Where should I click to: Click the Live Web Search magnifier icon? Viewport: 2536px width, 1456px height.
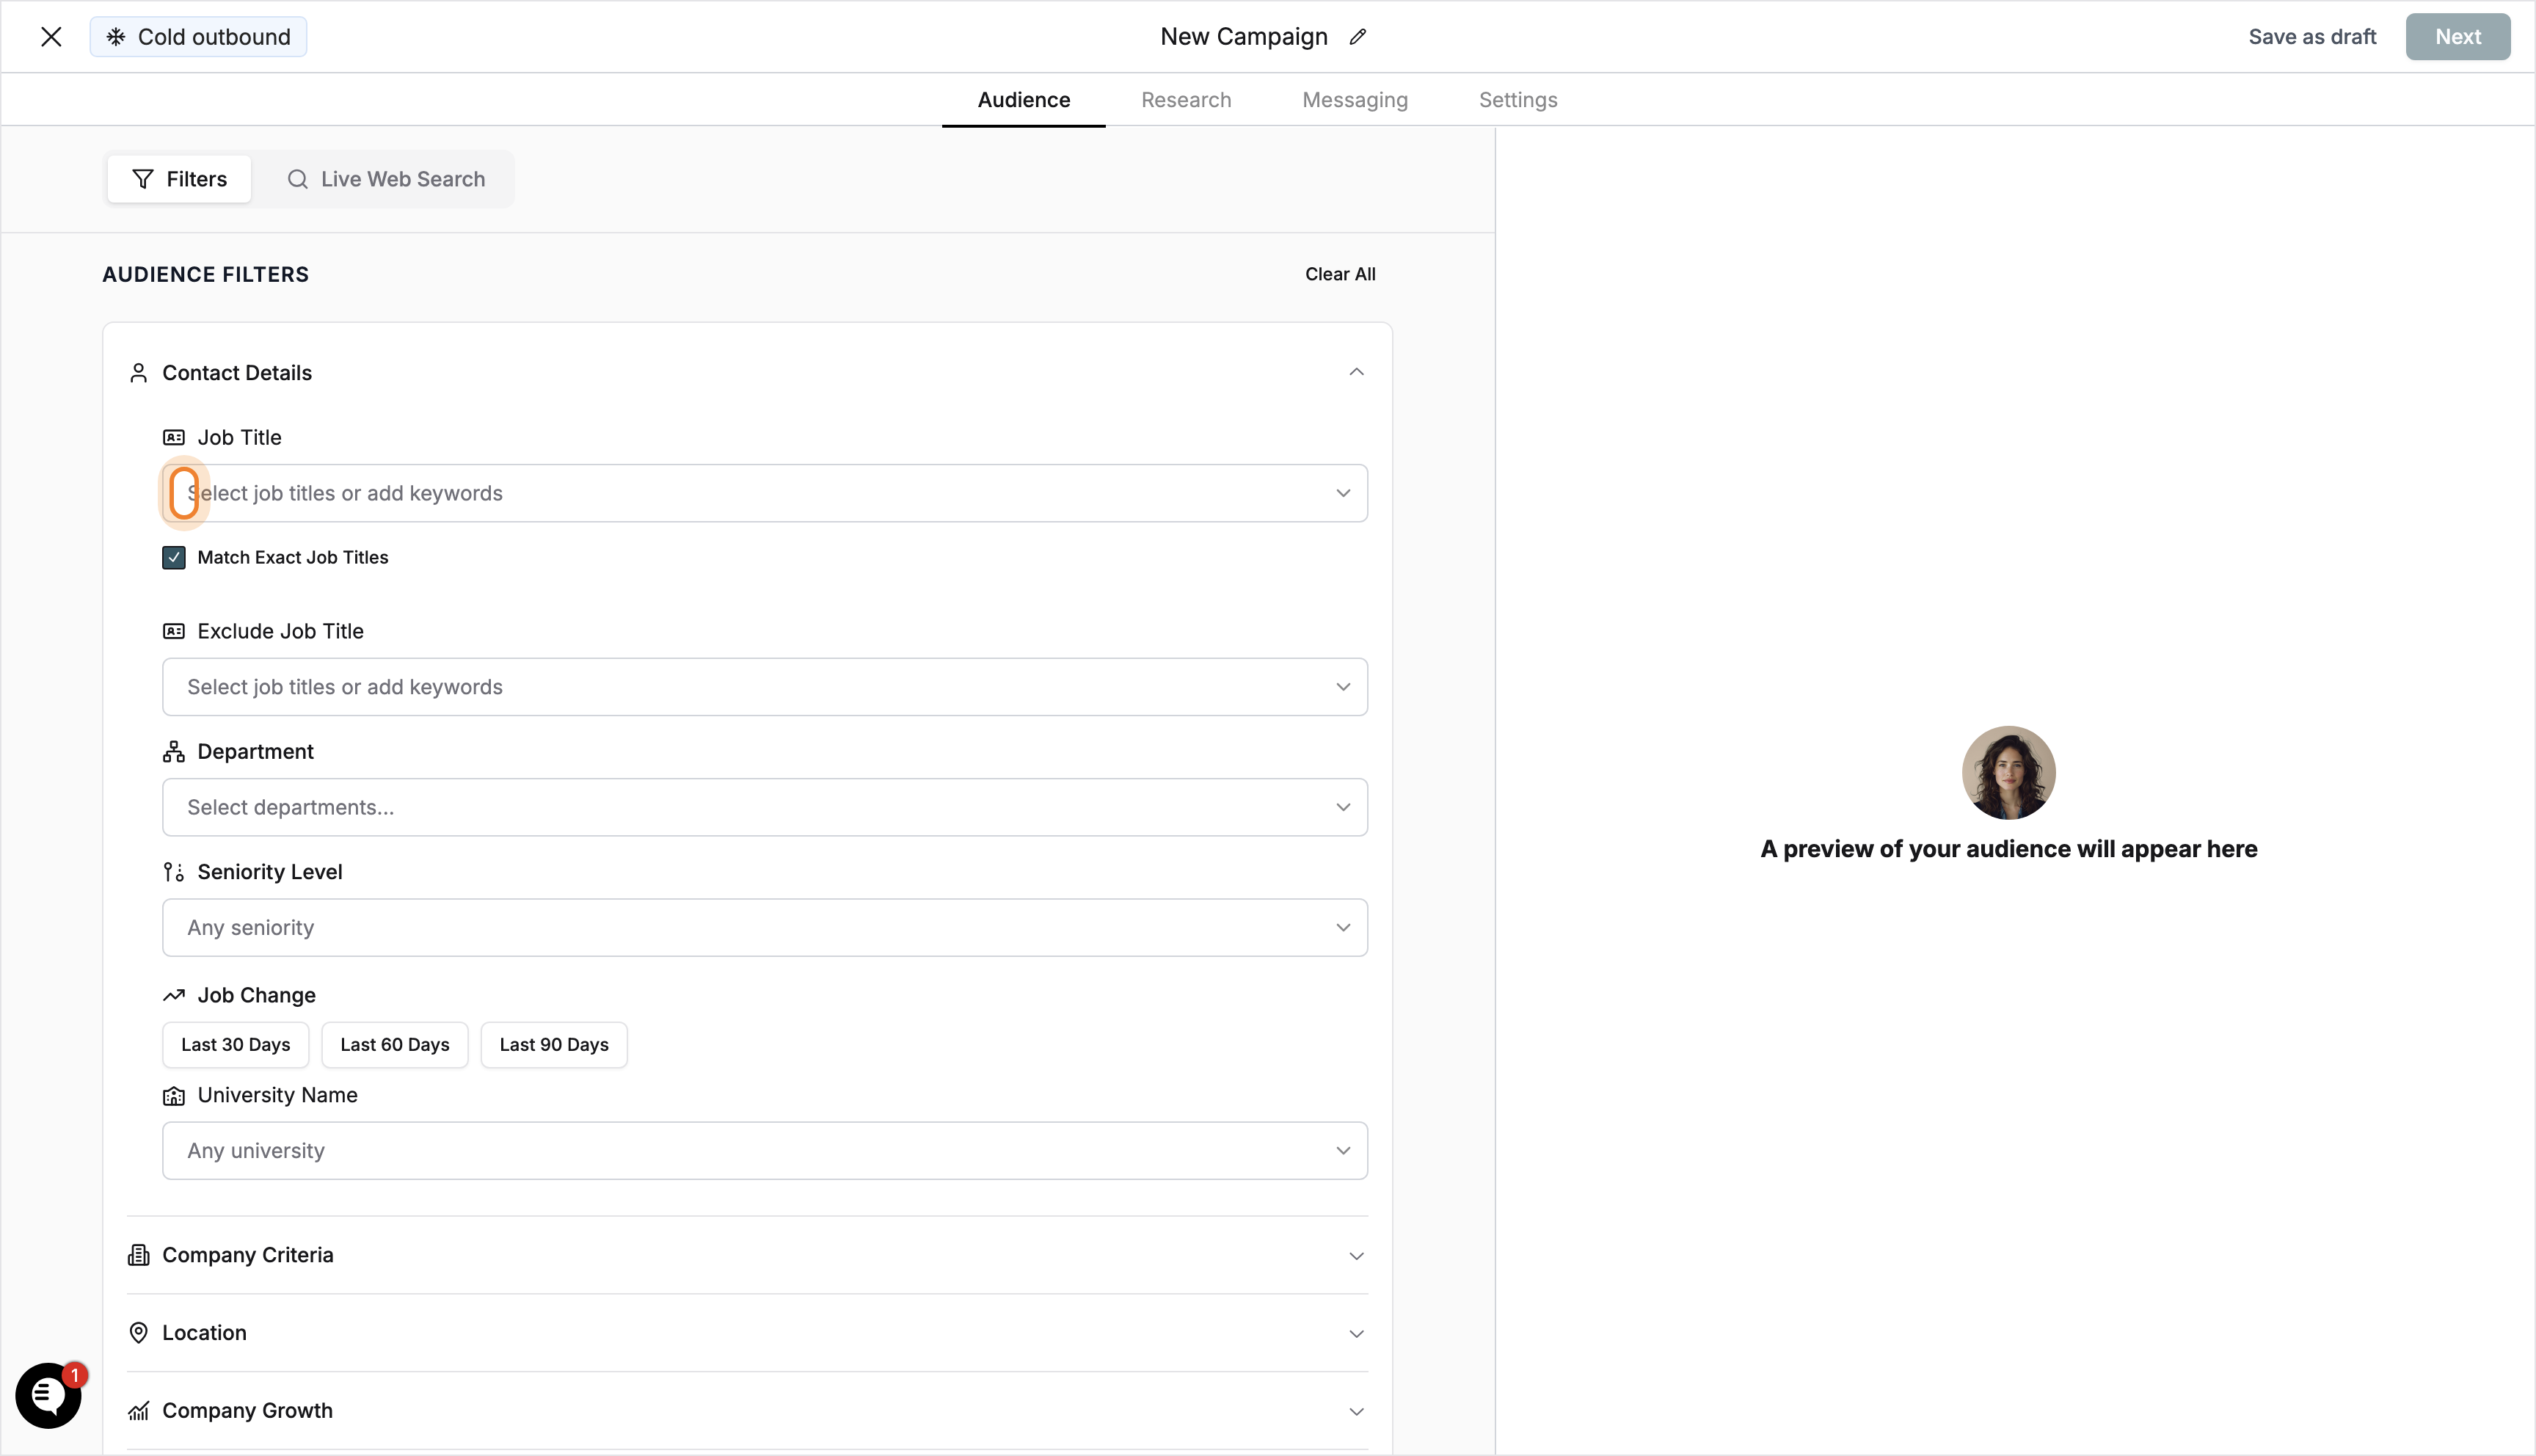(298, 178)
